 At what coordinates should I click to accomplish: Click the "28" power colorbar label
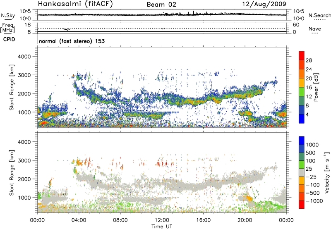point(309,60)
